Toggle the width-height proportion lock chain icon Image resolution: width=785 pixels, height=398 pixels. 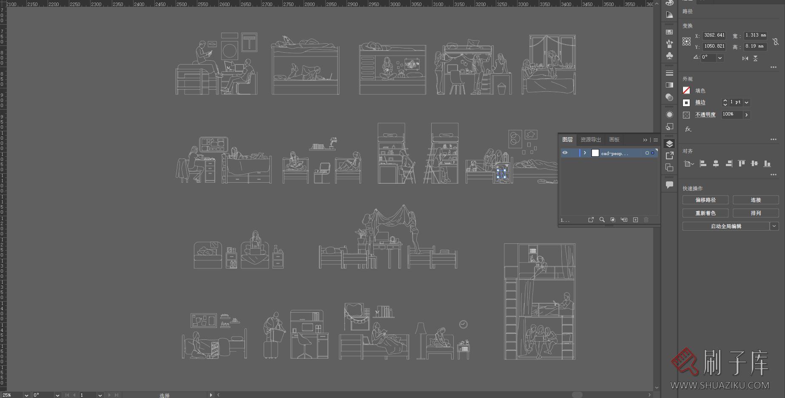pos(776,41)
